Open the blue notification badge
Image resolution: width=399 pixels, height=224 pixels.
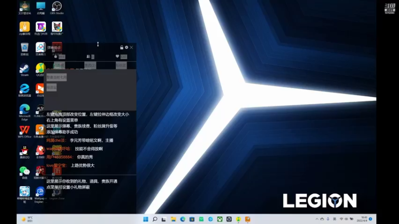[371, 219]
